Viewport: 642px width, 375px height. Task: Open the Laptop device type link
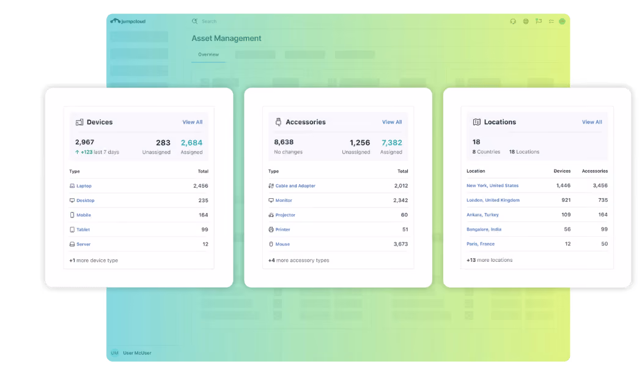pos(84,186)
